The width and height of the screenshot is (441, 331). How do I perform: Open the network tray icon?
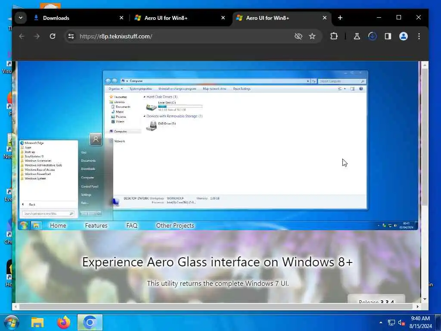click(391, 322)
